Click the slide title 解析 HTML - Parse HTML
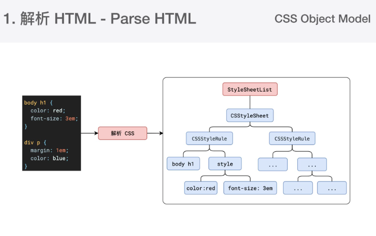This screenshot has height=236, width=376. point(100,19)
